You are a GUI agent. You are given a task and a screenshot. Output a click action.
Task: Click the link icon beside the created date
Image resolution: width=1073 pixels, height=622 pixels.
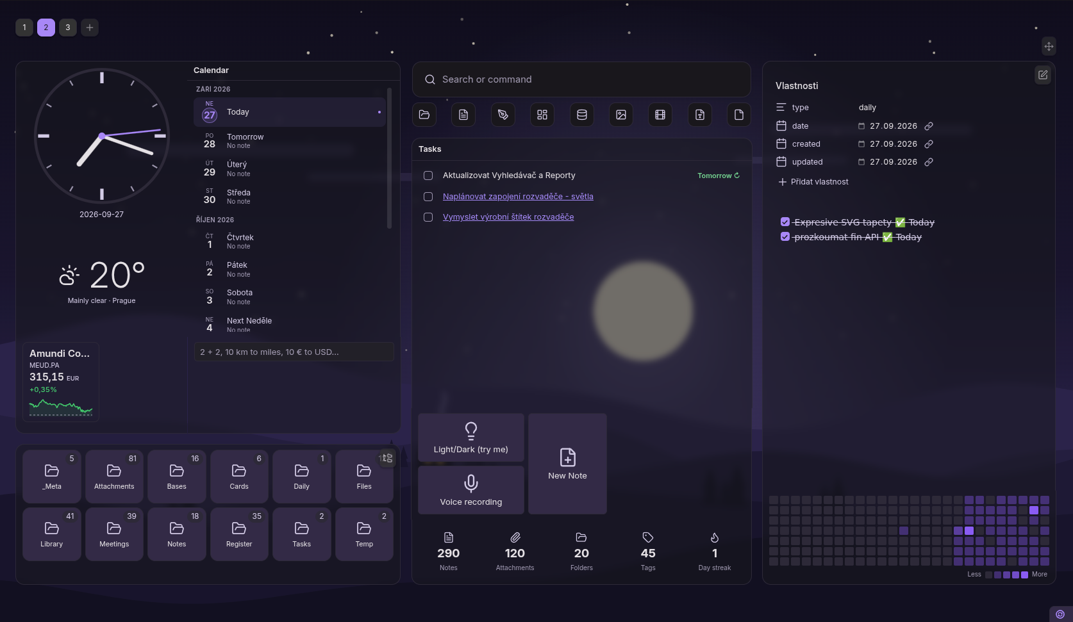pos(929,144)
